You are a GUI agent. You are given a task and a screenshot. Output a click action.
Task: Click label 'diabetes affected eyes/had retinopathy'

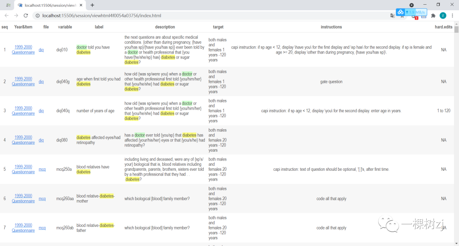[x=98, y=140]
